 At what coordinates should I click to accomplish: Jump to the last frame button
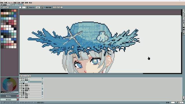(x=29, y=76)
